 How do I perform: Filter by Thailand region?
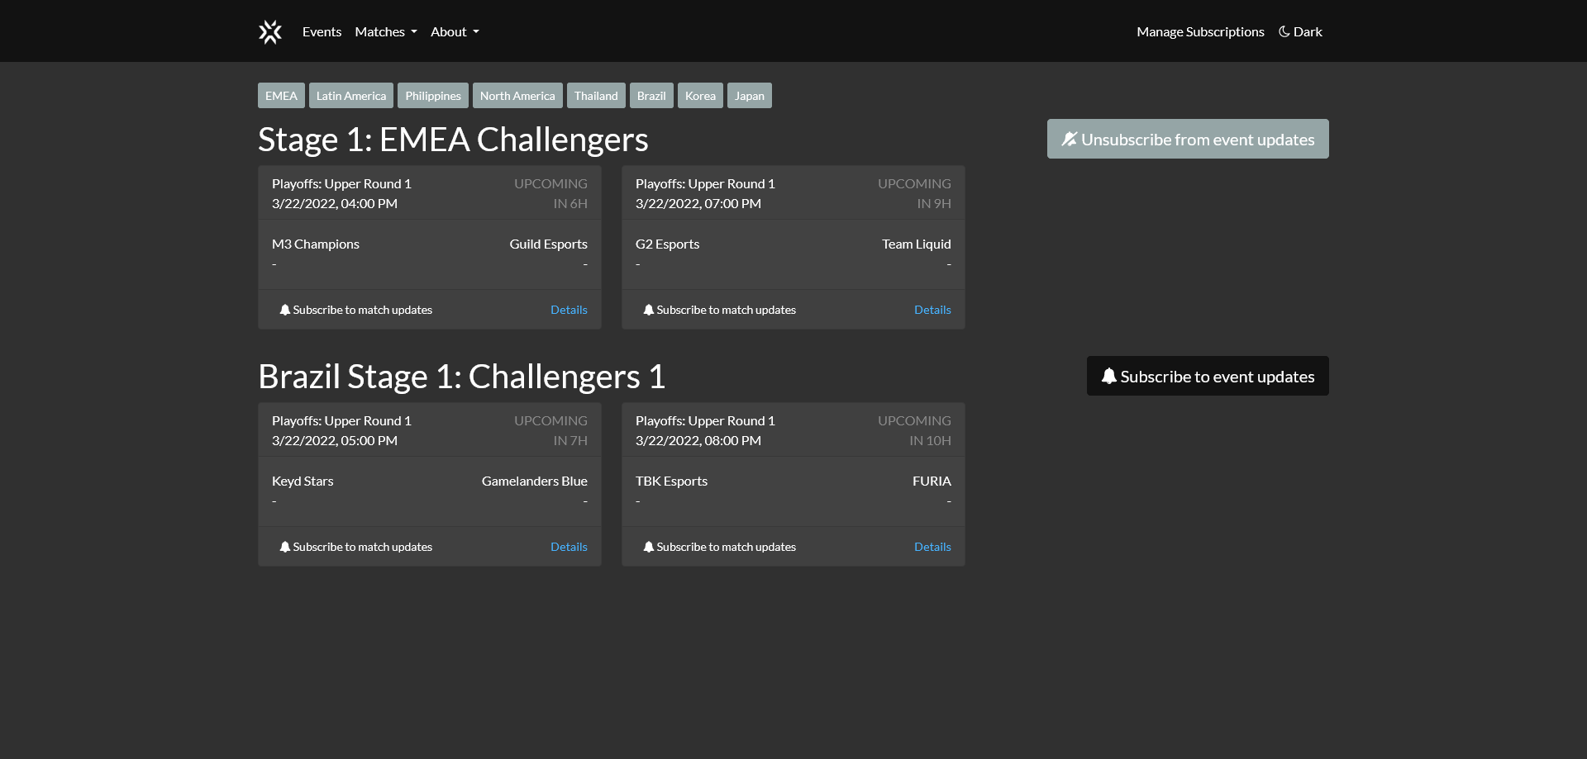pyautogui.click(x=596, y=96)
